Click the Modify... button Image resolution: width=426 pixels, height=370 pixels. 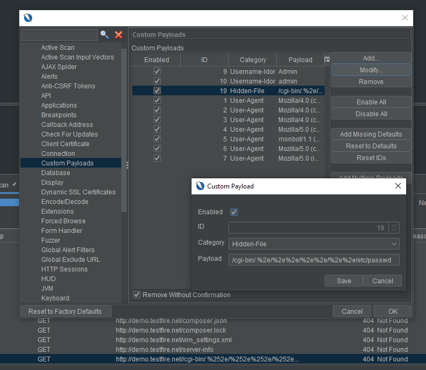pos(371,70)
